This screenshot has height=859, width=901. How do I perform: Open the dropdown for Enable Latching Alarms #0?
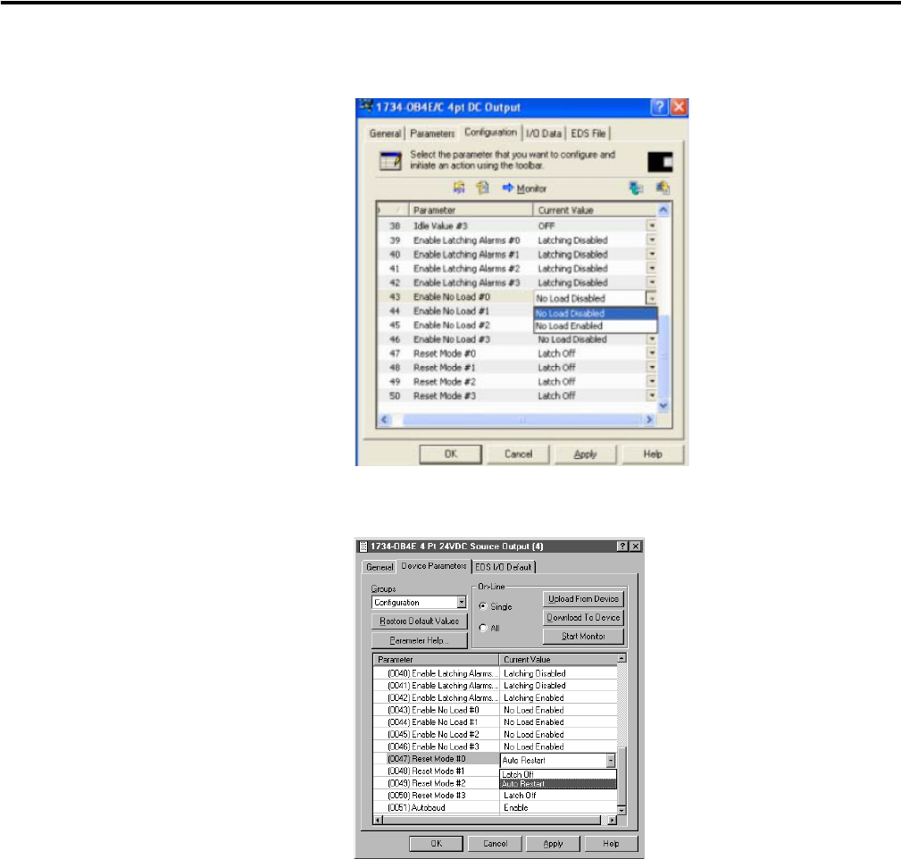tap(652, 239)
